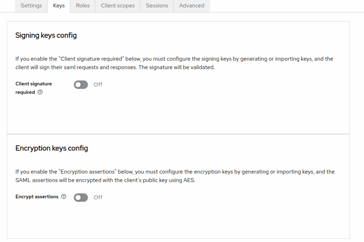Click the Encrypt assertions label
Viewport: 364px width, 242px height.
pyautogui.click(x=37, y=197)
